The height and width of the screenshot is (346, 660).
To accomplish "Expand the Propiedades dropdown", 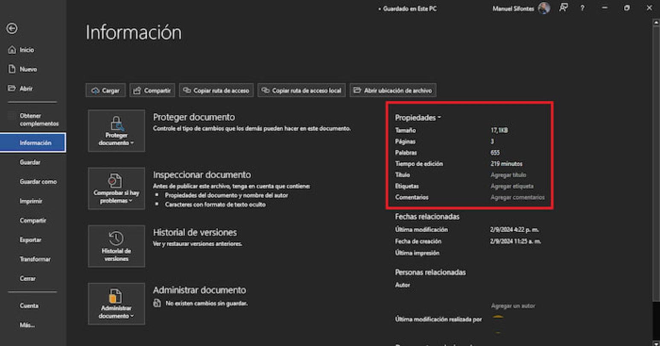I will coord(418,117).
